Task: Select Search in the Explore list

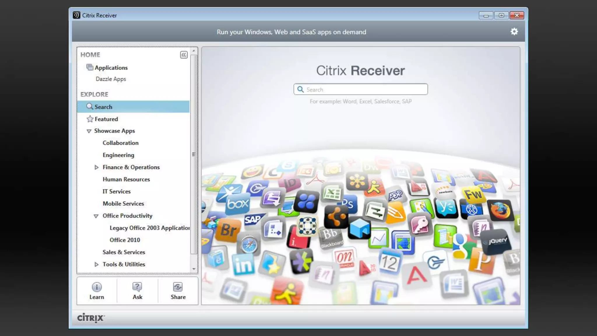Action: [x=103, y=107]
